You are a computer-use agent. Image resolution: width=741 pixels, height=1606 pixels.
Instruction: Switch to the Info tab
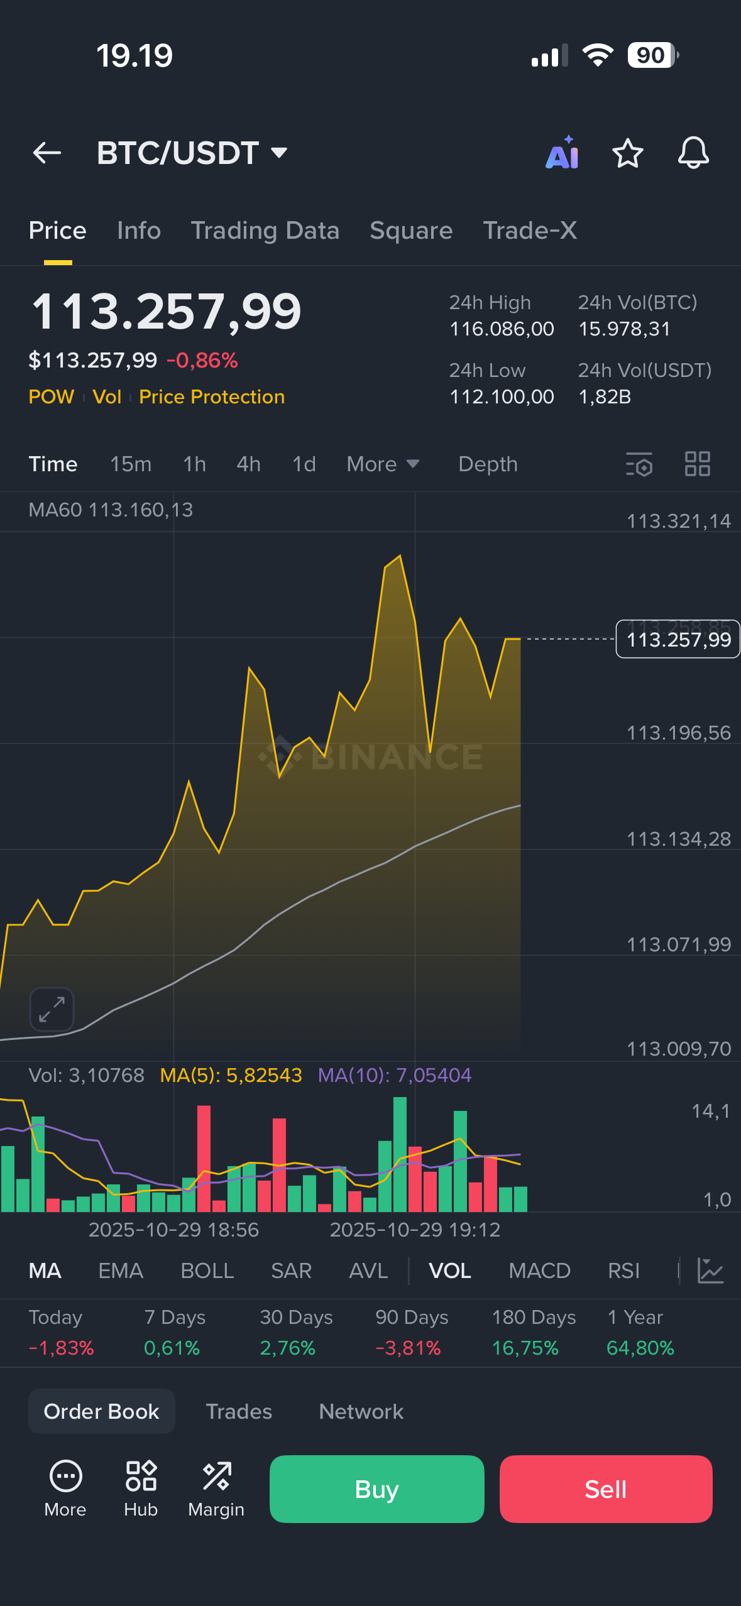pos(139,231)
